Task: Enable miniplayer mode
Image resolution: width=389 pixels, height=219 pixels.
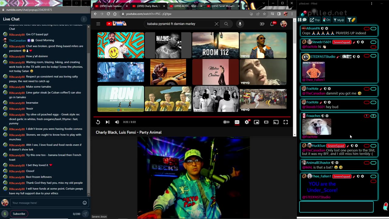Action: pos(256,122)
